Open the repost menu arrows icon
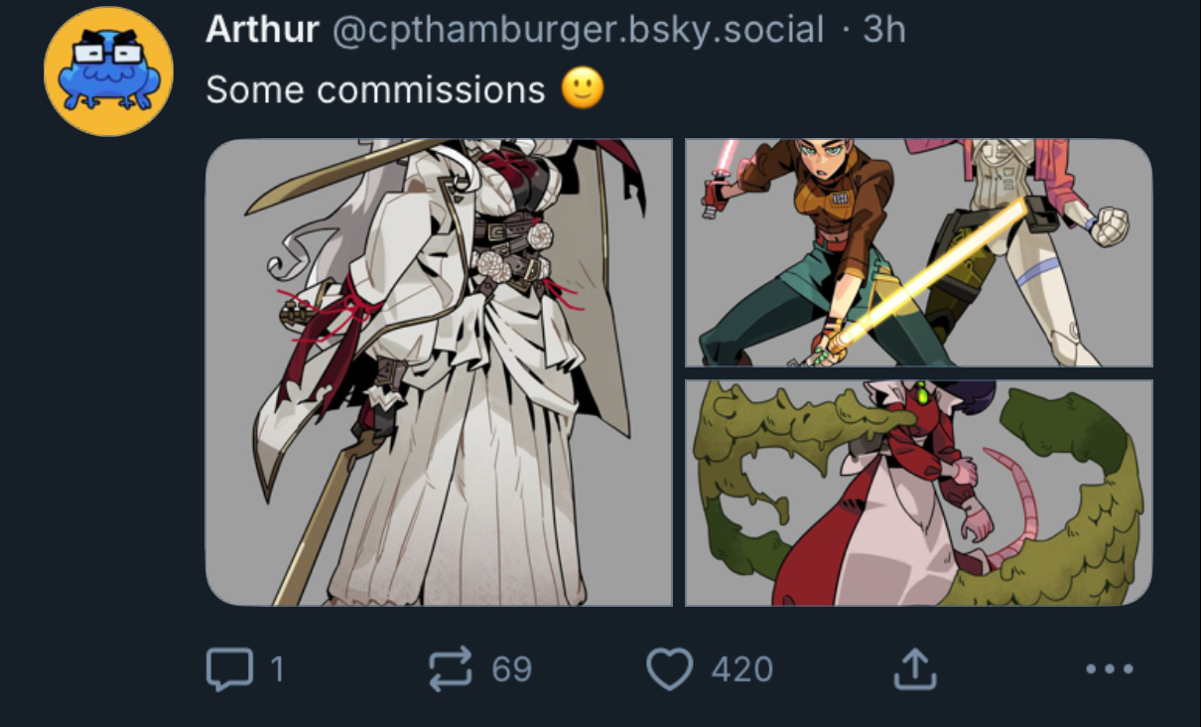The image size is (1201, 727). (x=450, y=669)
